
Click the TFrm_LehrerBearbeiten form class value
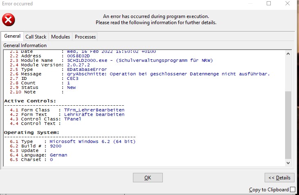(x=94, y=110)
